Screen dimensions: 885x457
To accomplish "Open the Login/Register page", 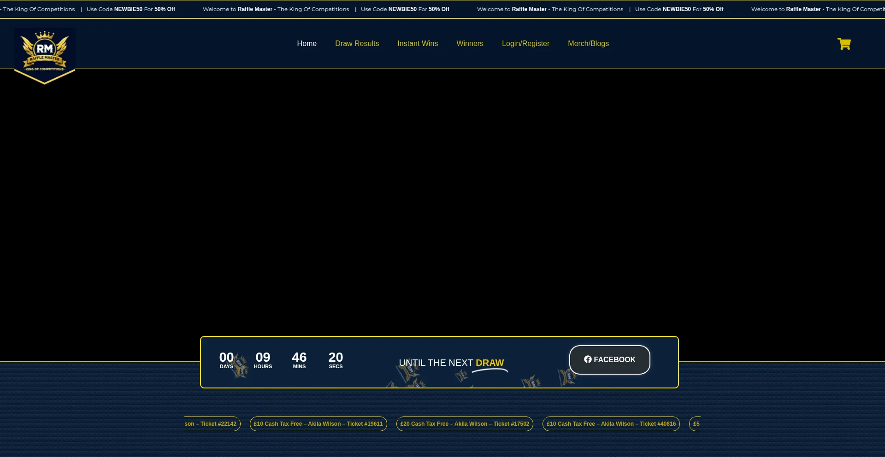I will click(525, 43).
